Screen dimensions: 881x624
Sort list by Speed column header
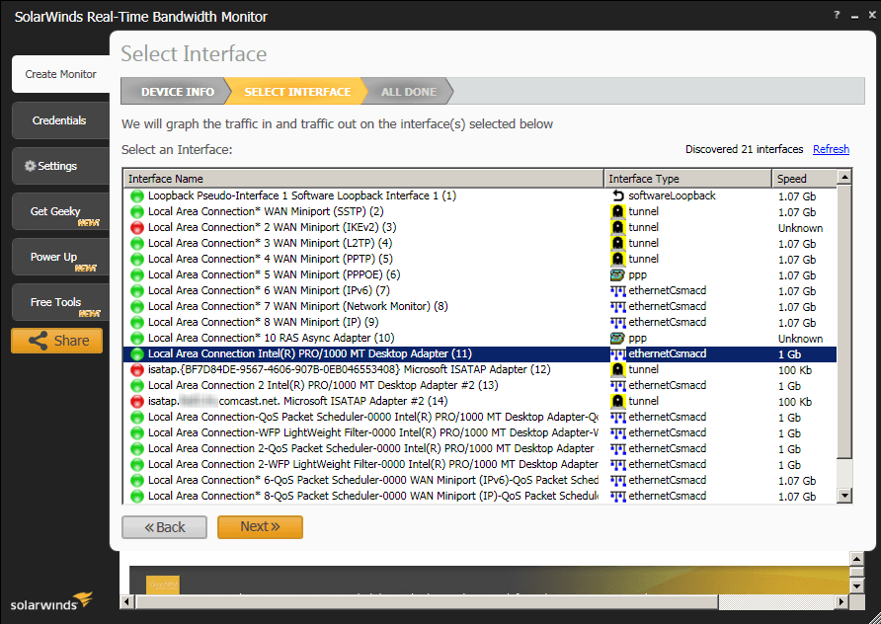tap(803, 179)
